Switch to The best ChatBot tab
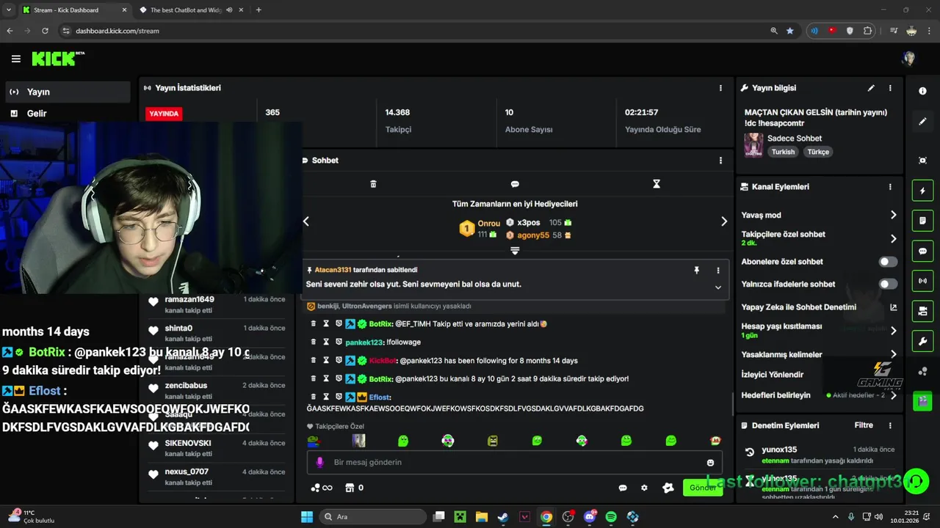Image resolution: width=940 pixels, height=528 pixels. [x=191, y=10]
